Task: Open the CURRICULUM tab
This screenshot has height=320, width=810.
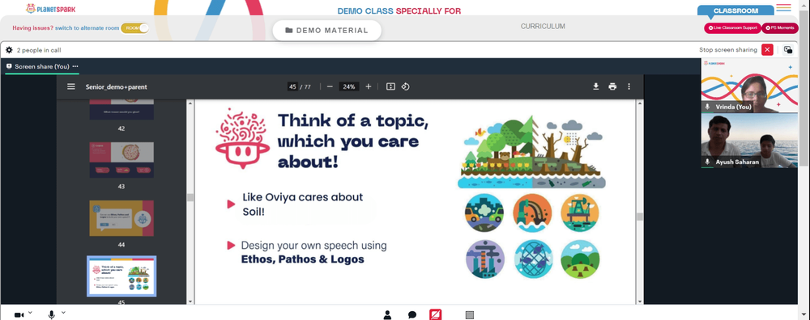Action: click(x=543, y=27)
